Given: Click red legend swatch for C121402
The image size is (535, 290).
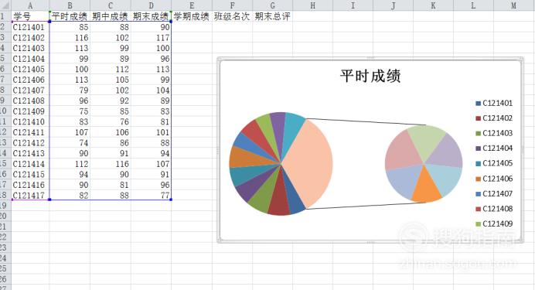Looking at the screenshot, I should point(479,118).
